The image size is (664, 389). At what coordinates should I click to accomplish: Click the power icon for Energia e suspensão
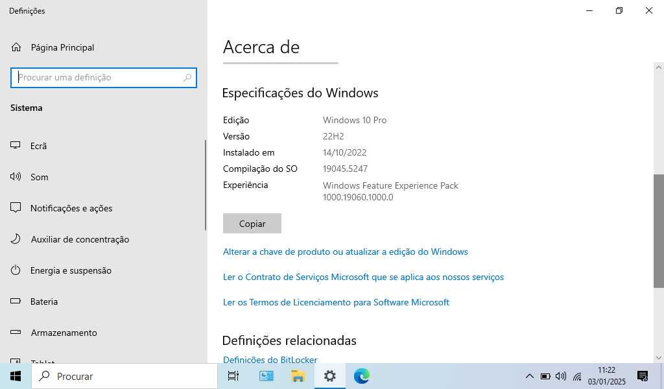pyautogui.click(x=16, y=270)
